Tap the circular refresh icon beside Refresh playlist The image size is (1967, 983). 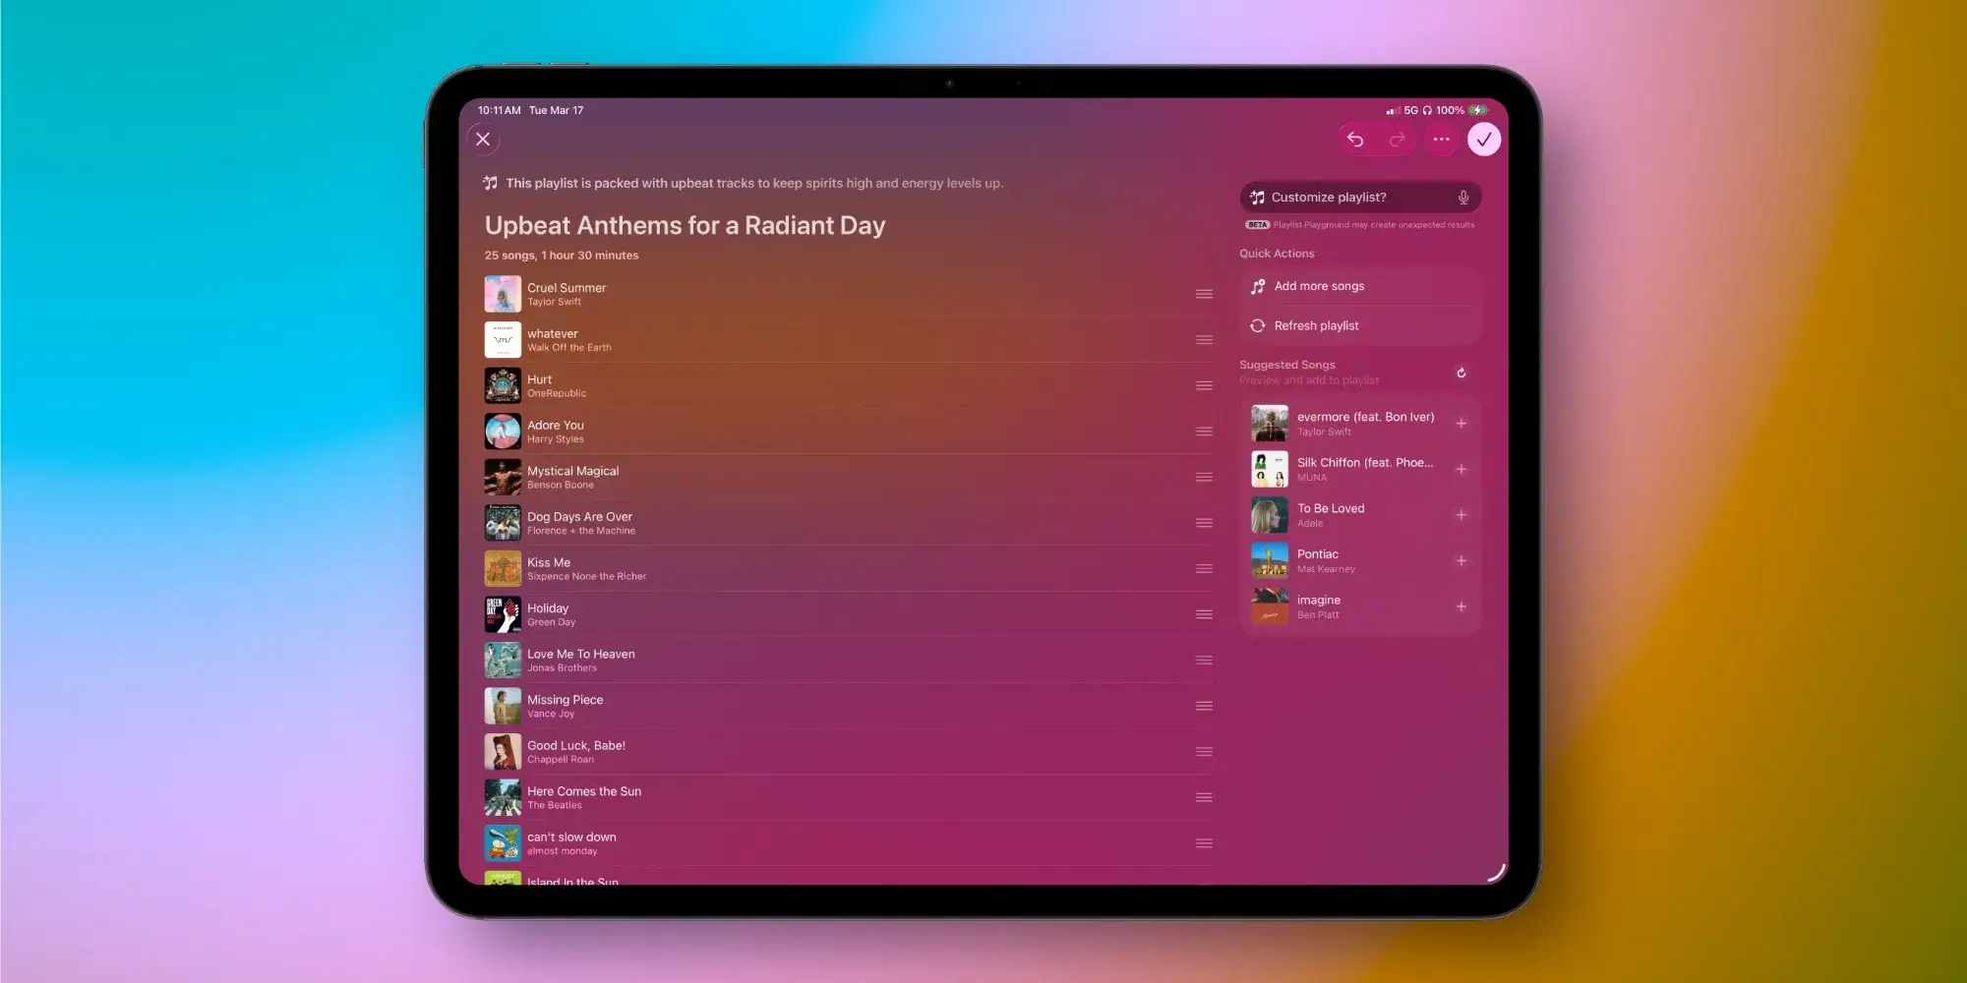pos(1258,325)
